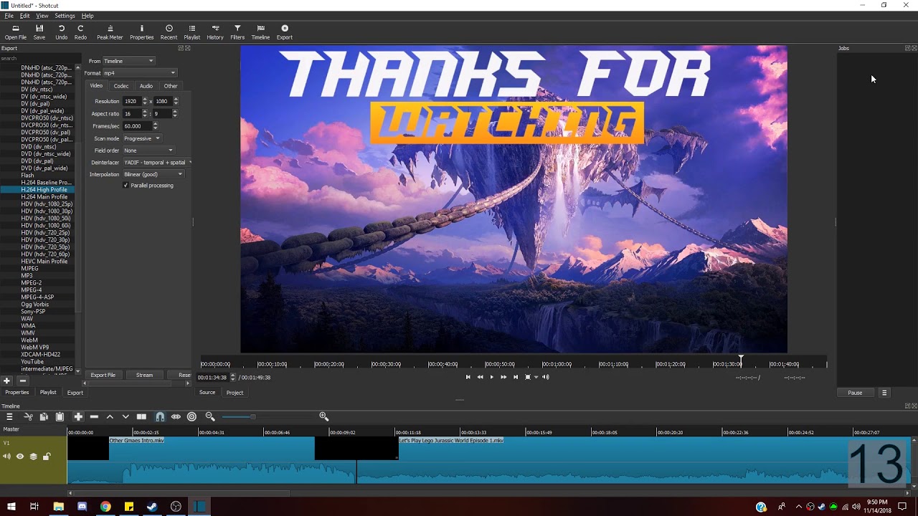Screen dimensions: 918x516
Task: Zoom out the timeline
Action: coord(210,416)
